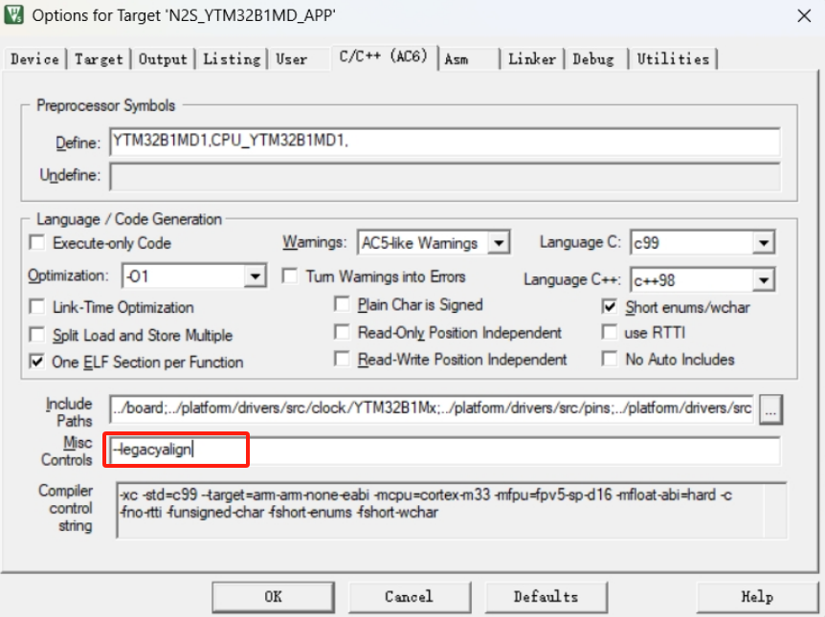Open the Target tab
This screenshot has height=617, width=825.
tap(99, 59)
